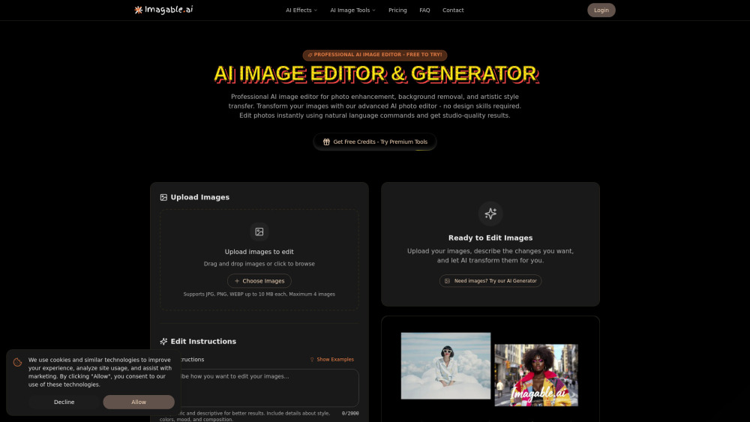Screen dimensions: 750x422
Task: Click the upload image icon in drop zone
Action: (259, 232)
